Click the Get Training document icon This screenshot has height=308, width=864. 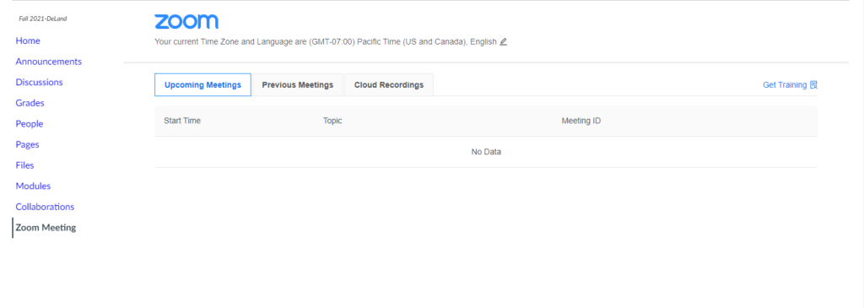[814, 85]
